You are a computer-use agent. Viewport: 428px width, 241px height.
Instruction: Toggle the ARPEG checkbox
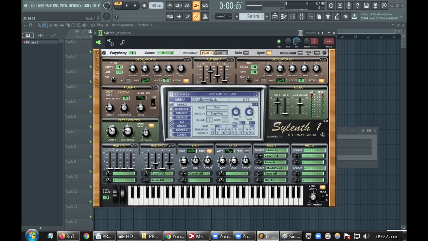coord(171,104)
